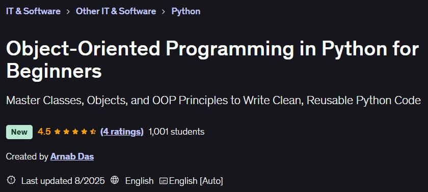
Task: Open the Other IT & Software breadcrumb
Action: (116, 11)
